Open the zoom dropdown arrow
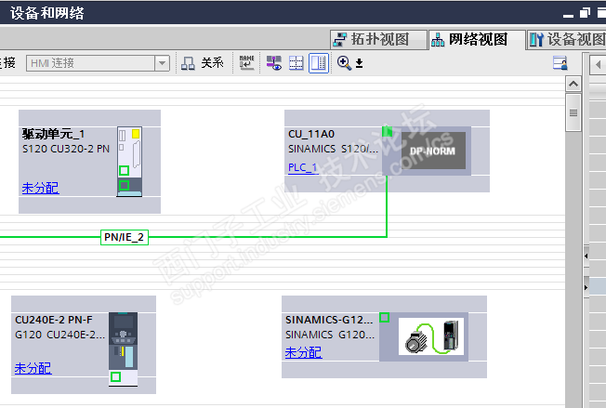Screen dimensions: 606x408 click(359, 63)
